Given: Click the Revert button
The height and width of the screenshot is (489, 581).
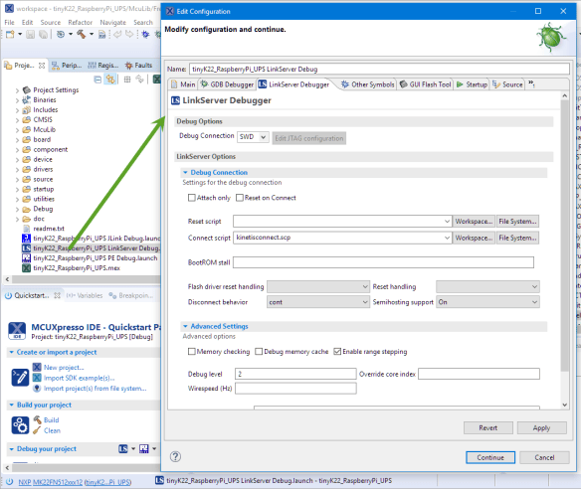Looking at the screenshot, I should coord(488,428).
